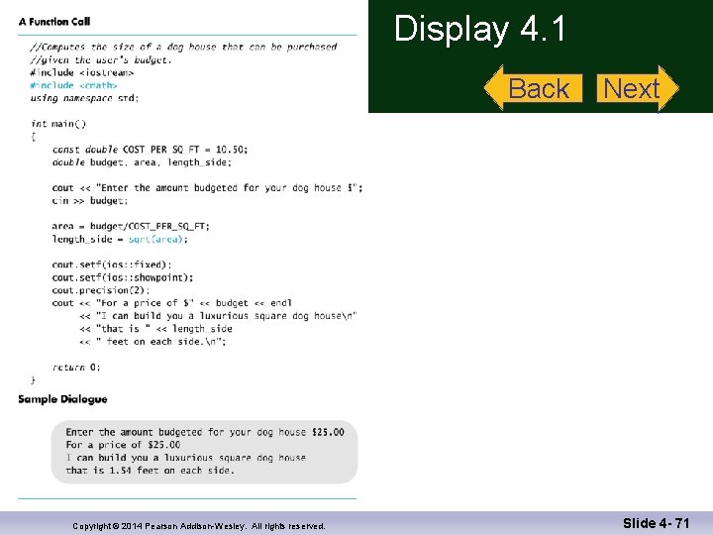Click the 'area = budget/COST_PER_SQ_FT;' line
This screenshot has height=535, width=713.
[131, 226]
